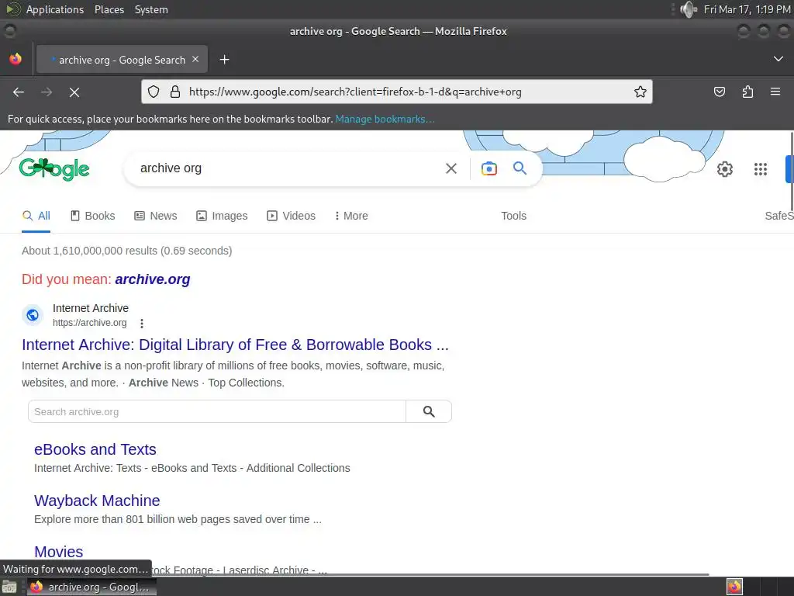Image resolution: width=794 pixels, height=596 pixels.
Task: Switch to the Images results tab
Action: (222, 216)
